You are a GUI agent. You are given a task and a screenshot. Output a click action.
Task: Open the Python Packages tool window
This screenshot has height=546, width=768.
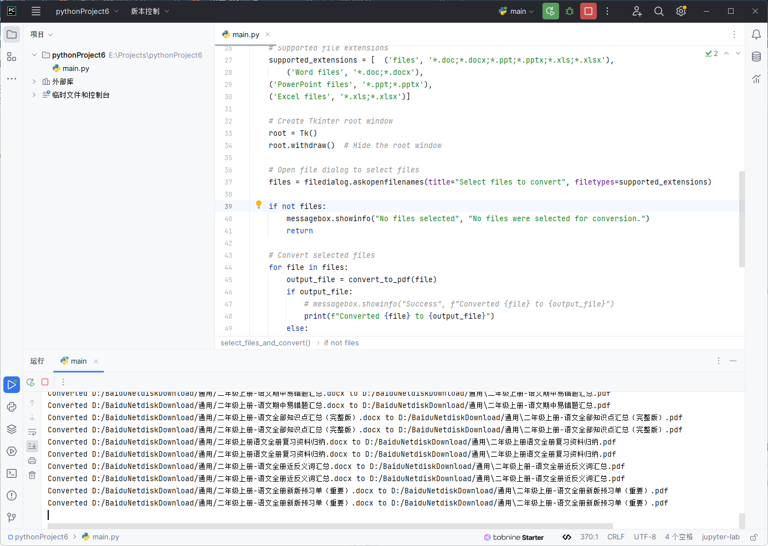click(x=12, y=407)
